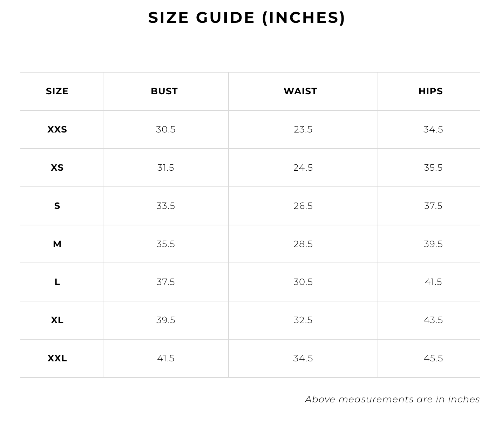Click the S size row label
Image resolution: width=502 pixels, height=422 pixels.
tap(57, 206)
